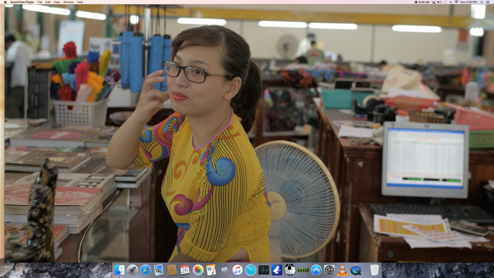Open Time Machine menu bar icon
Image resolution: width=494 pixels, height=278 pixels.
(445, 2)
